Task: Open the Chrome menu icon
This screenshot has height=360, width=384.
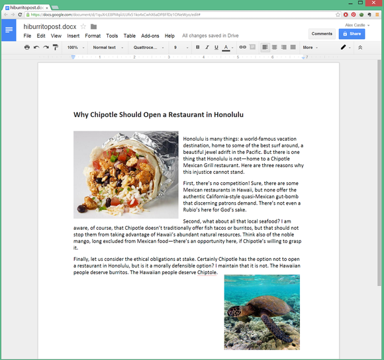Action: click(x=377, y=15)
